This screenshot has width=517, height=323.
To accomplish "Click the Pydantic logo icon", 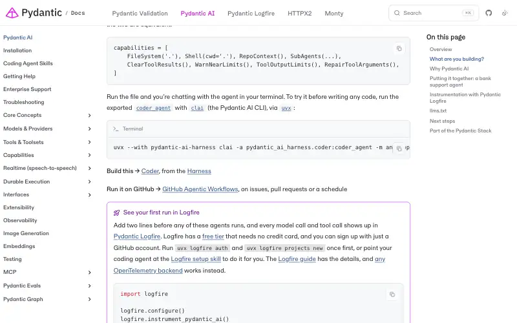I will point(12,13).
